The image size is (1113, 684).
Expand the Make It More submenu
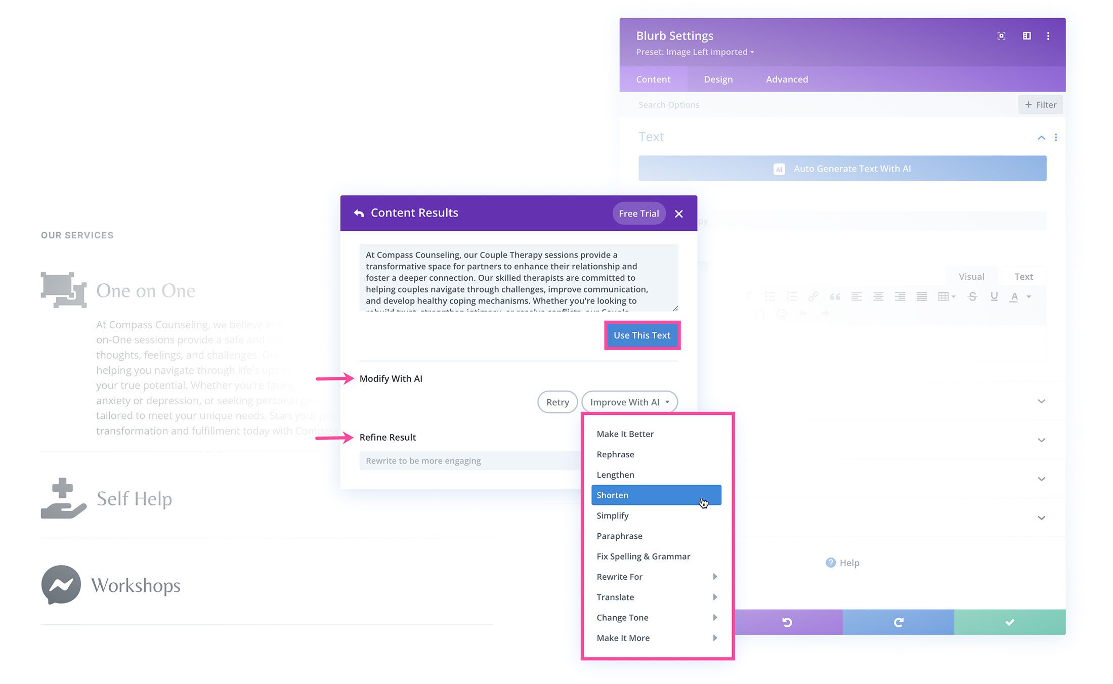pos(653,637)
